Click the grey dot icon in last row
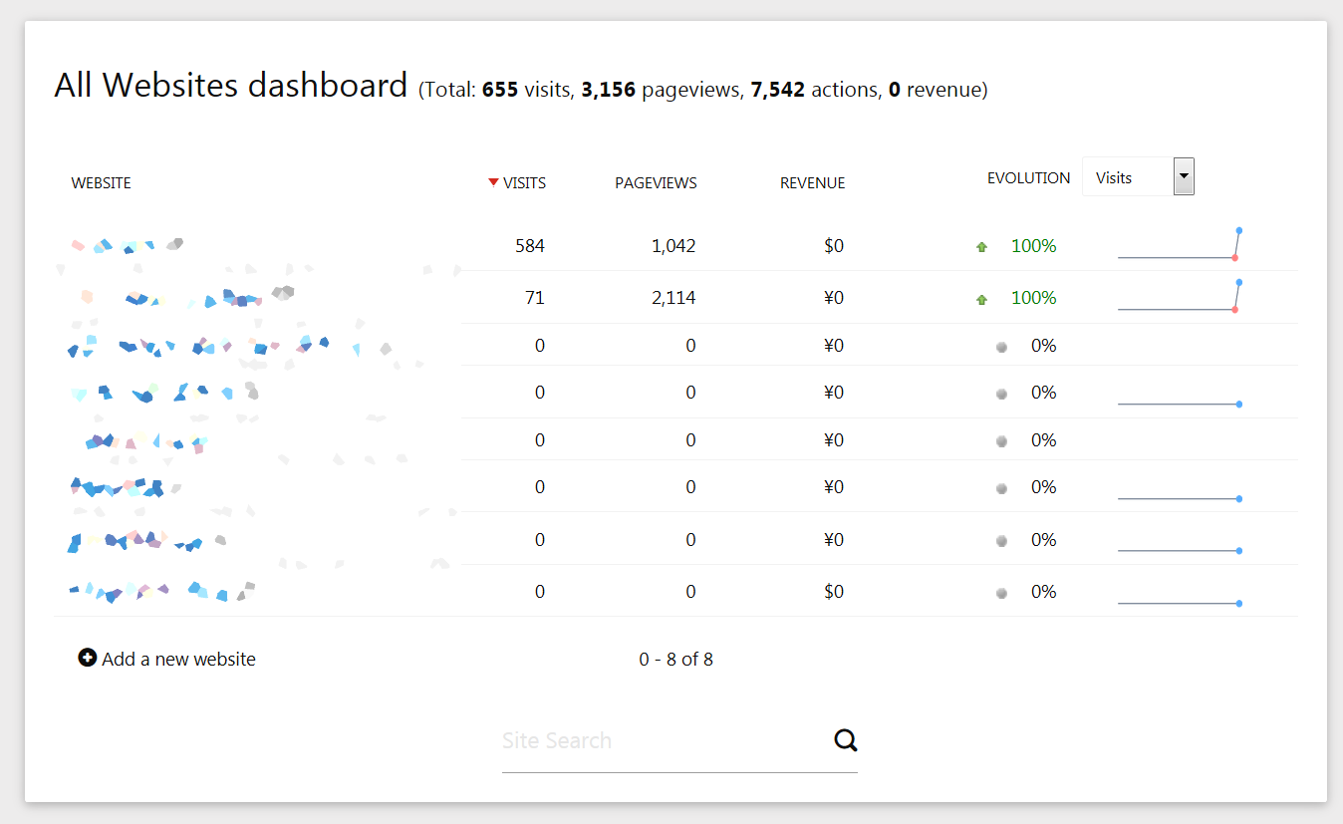Screen dimensions: 1343x824 click(1001, 593)
